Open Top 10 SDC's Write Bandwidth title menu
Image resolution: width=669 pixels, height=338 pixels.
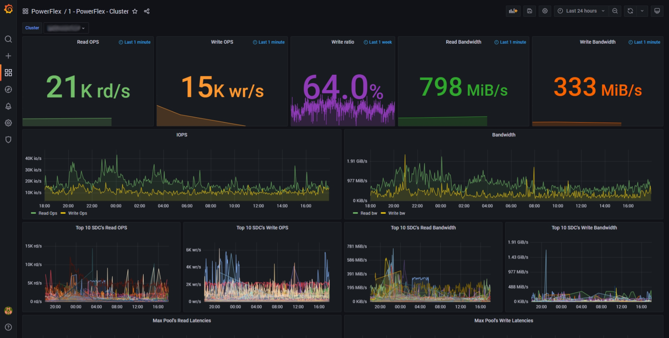[584, 228]
